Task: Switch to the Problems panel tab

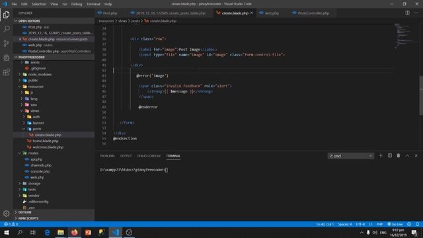Action: point(107,156)
